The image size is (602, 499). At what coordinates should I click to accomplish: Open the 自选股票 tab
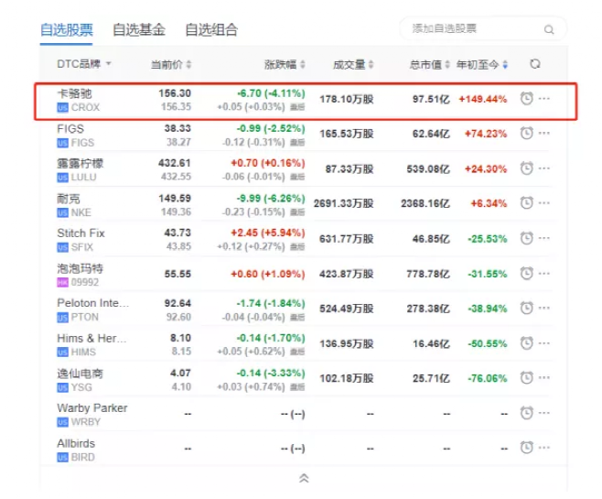(x=67, y=30)
